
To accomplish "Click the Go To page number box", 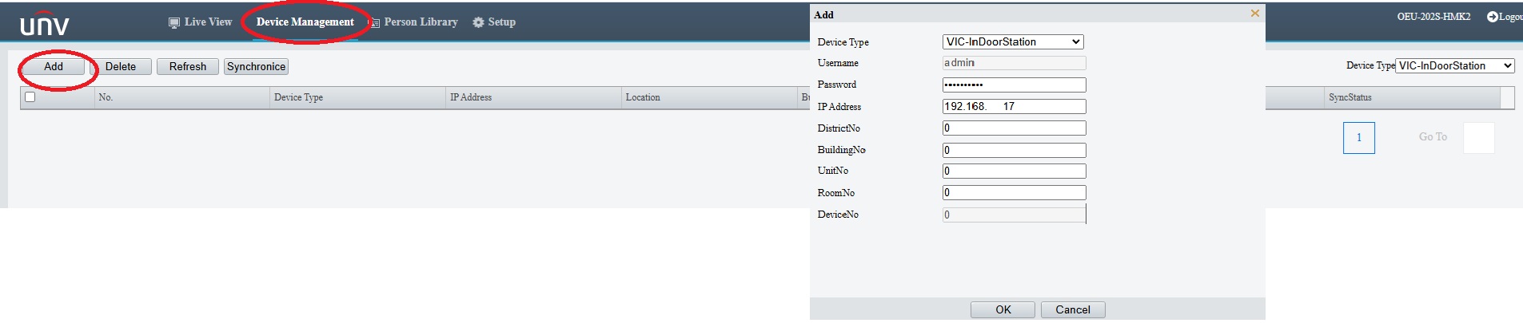I will pyautogui.click(x=1478, y=138).
